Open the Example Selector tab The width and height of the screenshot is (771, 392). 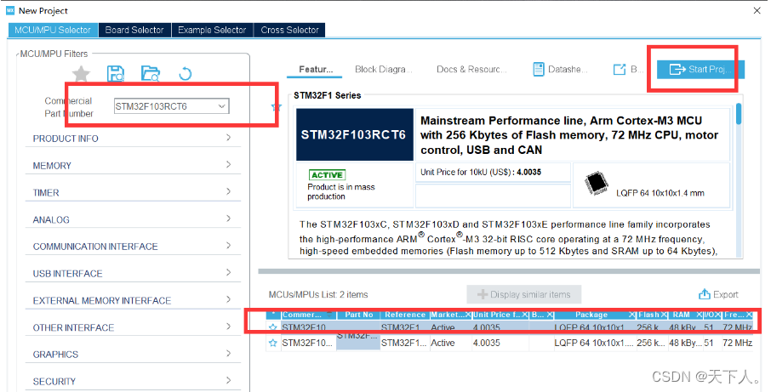click(x=212, y=30)
